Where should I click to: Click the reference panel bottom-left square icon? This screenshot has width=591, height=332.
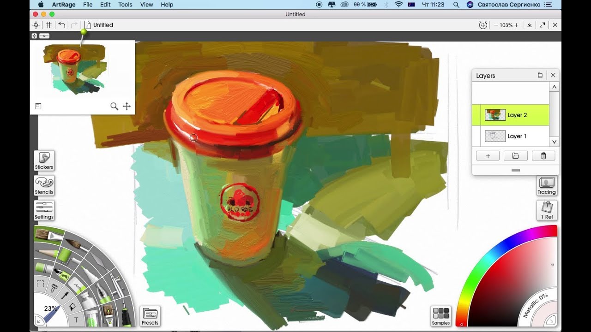pyautogui.click(x=38, y=107)
